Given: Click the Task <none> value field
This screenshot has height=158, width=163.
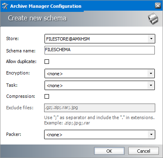Looking at the screenshot, I should tap(96, 86).
